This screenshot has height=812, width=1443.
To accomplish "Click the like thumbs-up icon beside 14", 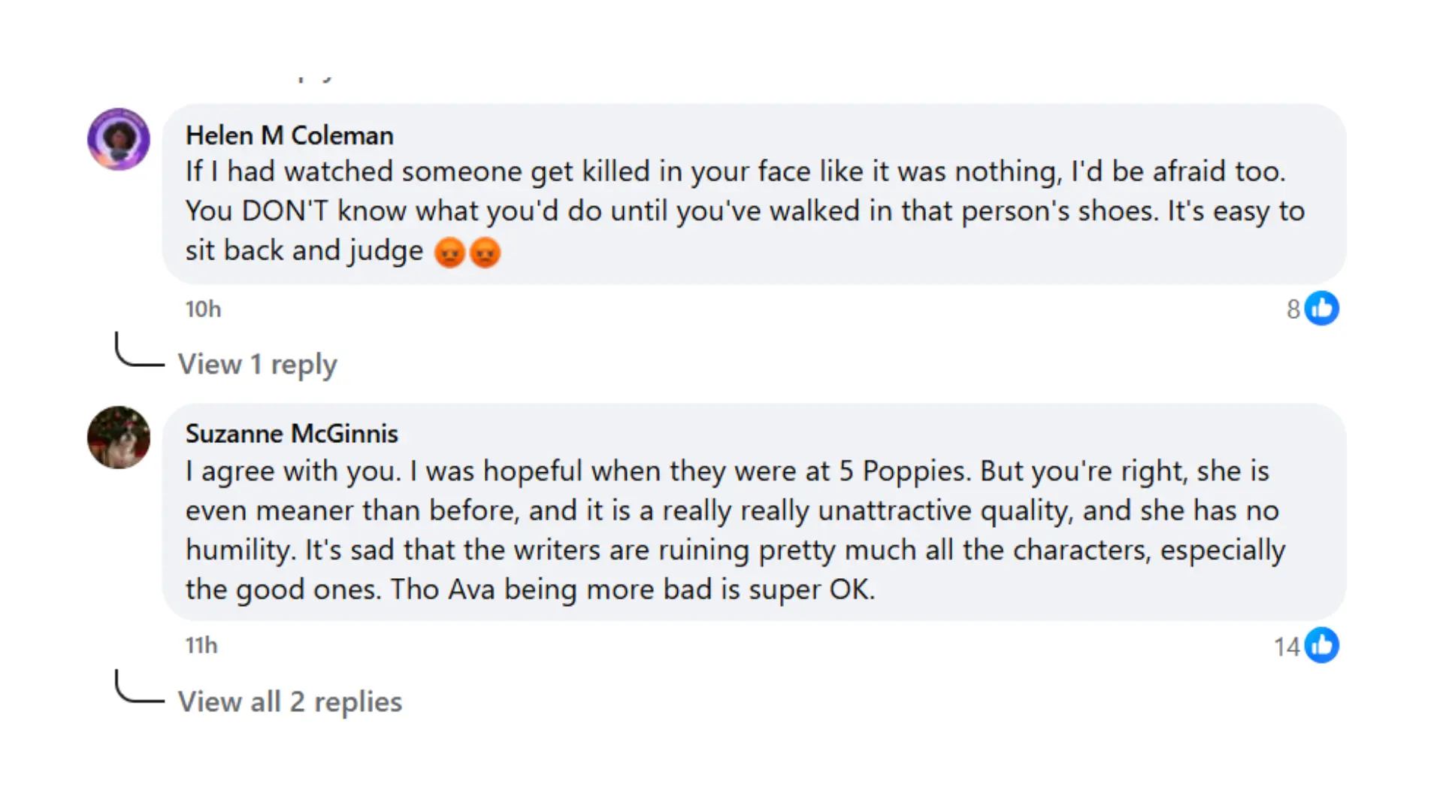I will pyautogui.click(x=1322, y=645).
